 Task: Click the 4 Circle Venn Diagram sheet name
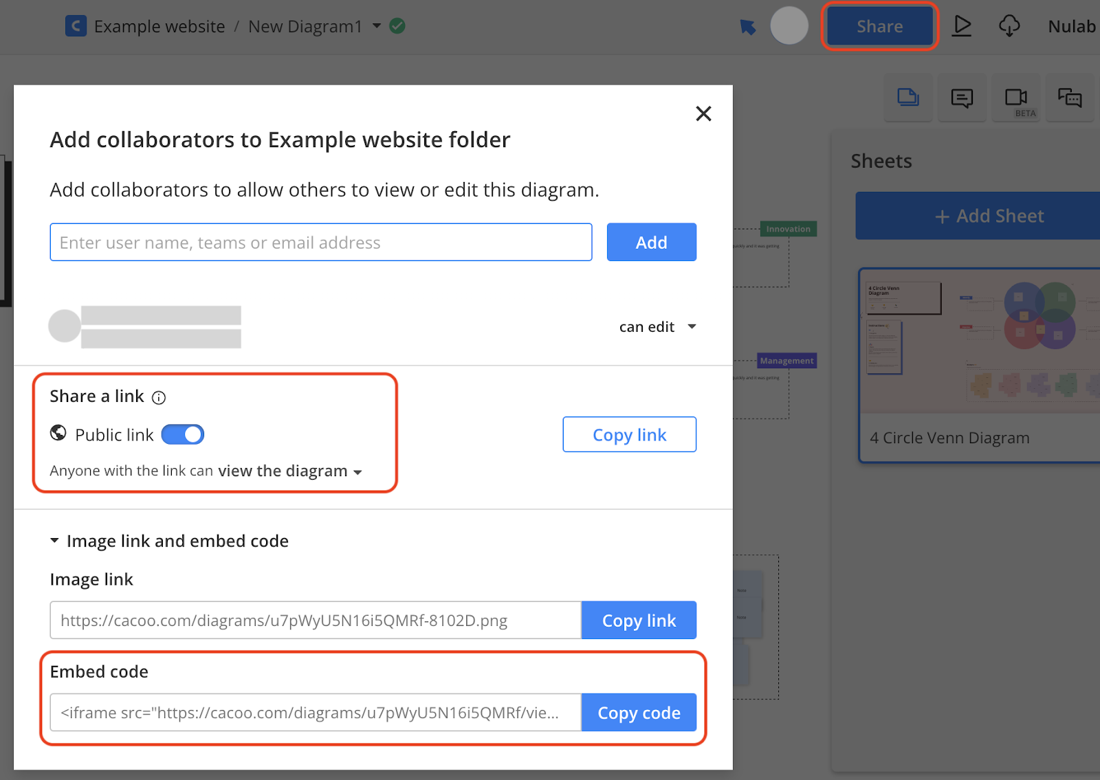pos(949,438)
